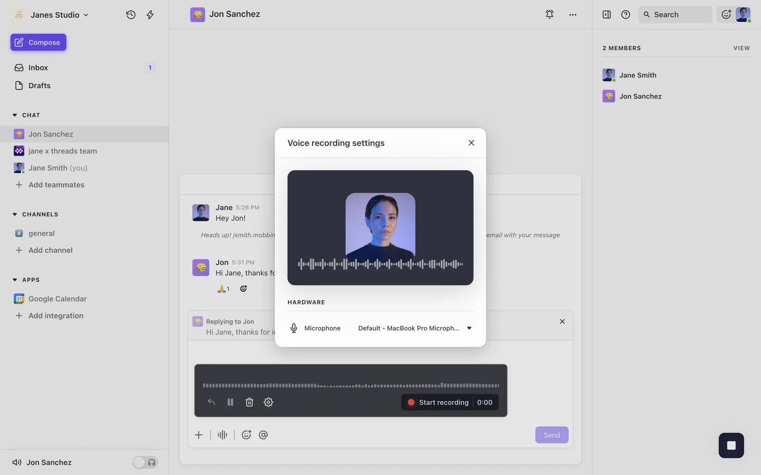
Task: Delete recording with the trash icon
Action: click(x=249, y=402)
